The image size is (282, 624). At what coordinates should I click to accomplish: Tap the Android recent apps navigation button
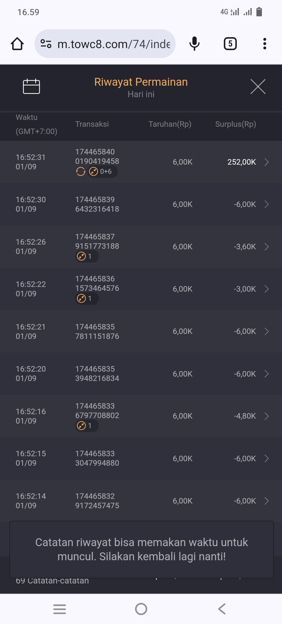(x=60, y=609)
